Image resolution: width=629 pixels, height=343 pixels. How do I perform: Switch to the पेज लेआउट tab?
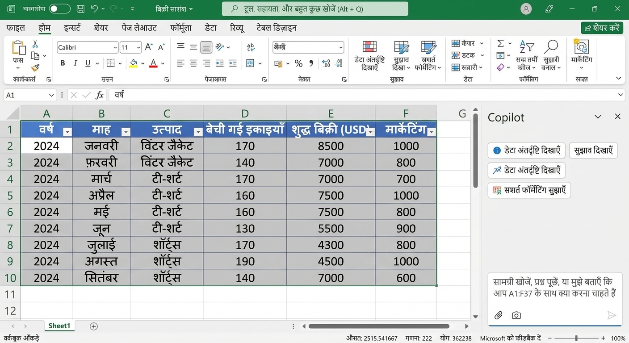139,28
